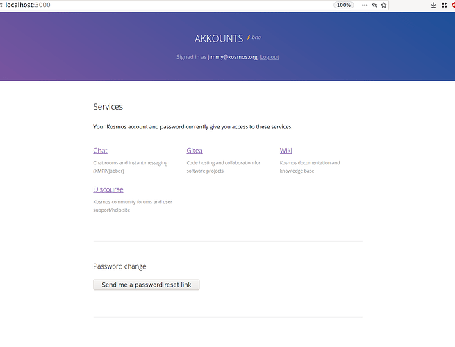Click the Services heading

pyautogui.click(x=108, y=107)
